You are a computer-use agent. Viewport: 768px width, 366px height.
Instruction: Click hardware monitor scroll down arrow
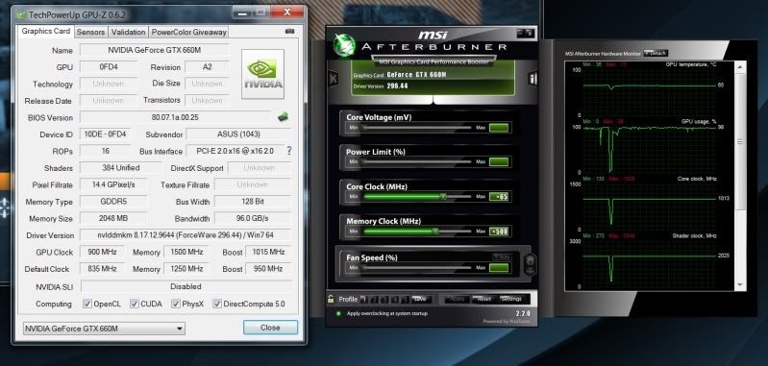pyautogui.click(x=740, y=284)
